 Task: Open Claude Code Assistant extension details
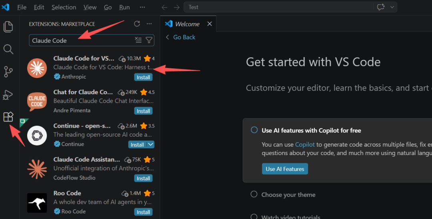(86, 159)
